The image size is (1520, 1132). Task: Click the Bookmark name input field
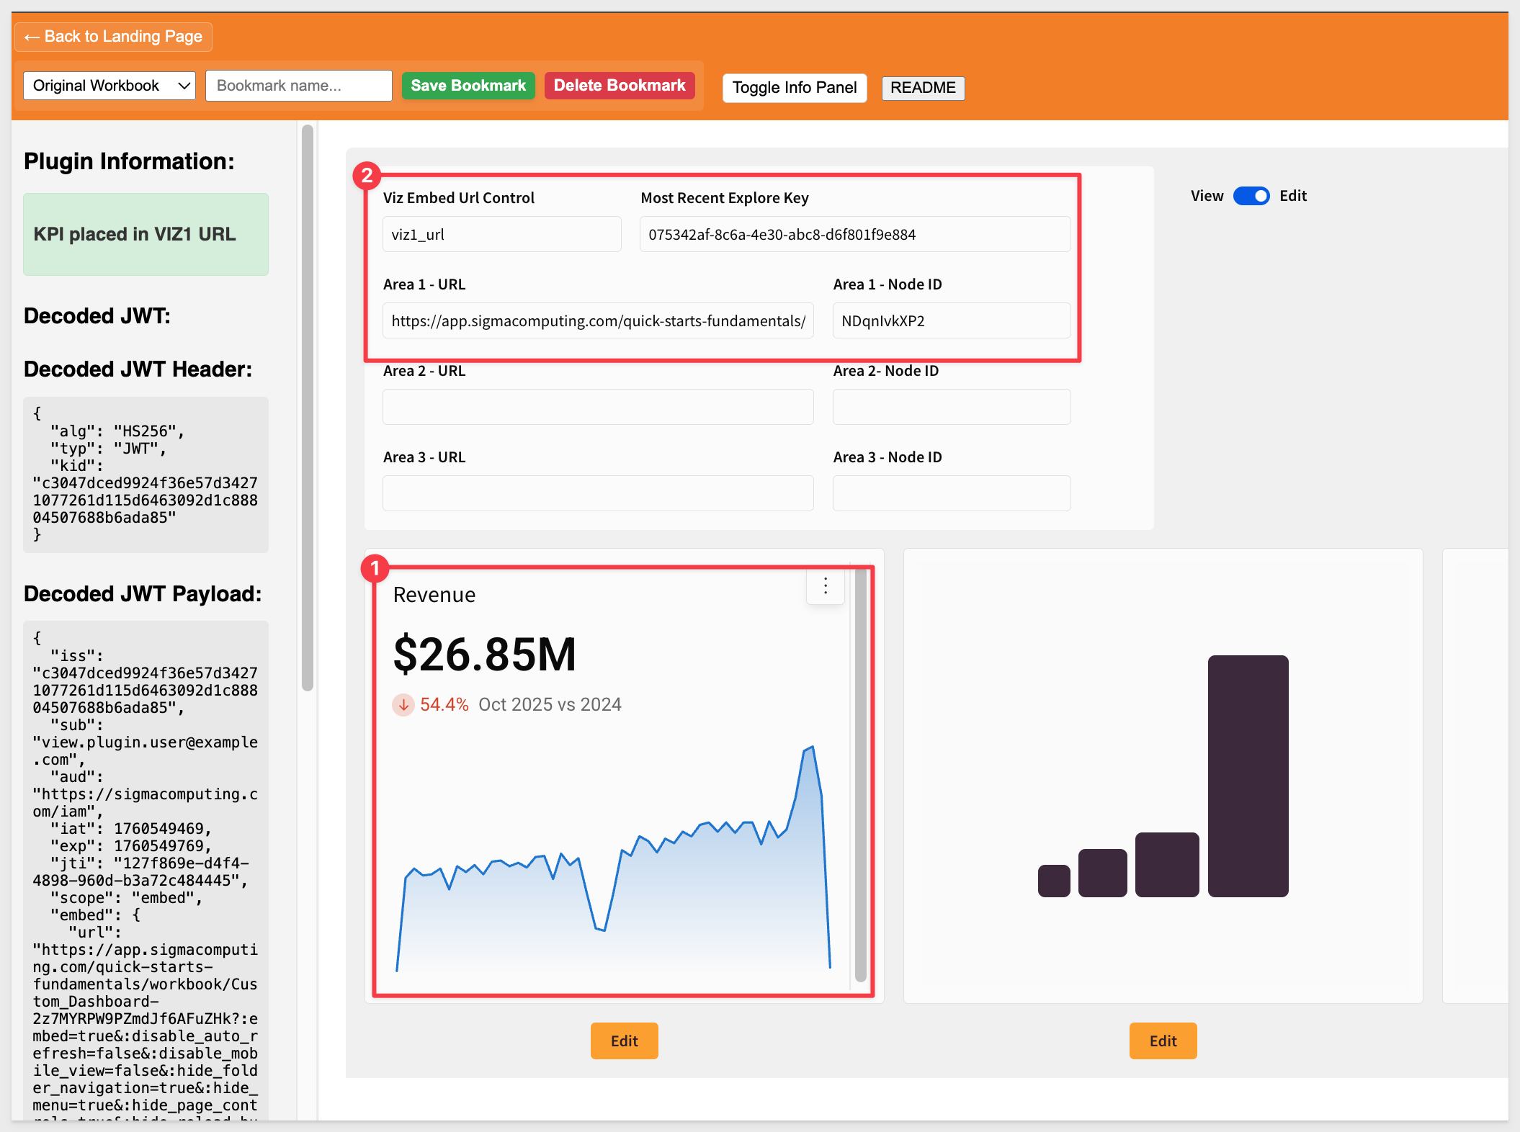[298, 86]
